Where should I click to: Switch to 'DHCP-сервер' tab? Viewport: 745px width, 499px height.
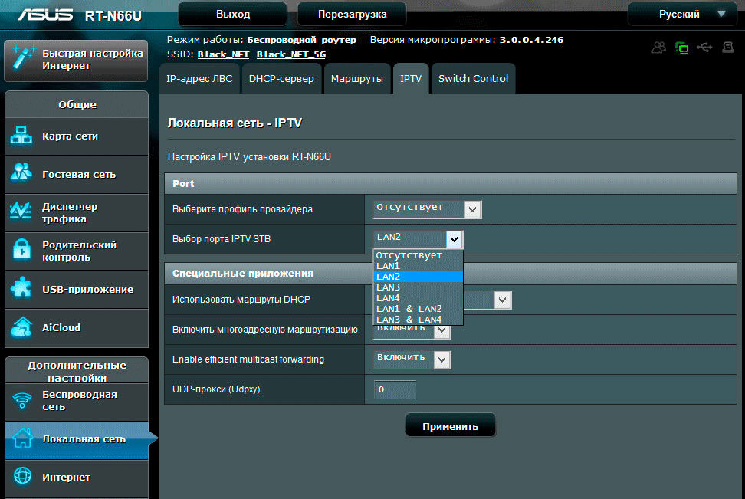[281, 78]
